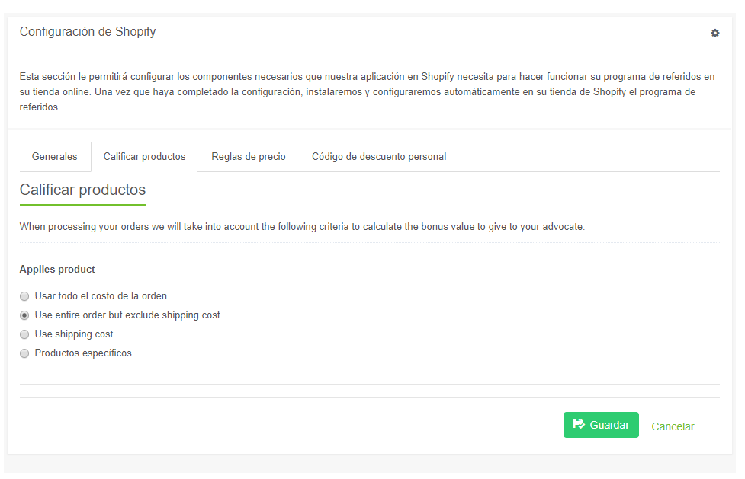Select the 'Use shipping cost' radio button

[x=24, y=334]
